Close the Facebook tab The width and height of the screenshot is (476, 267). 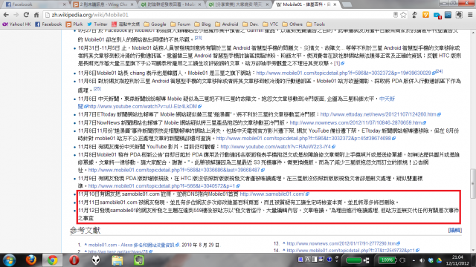click(65, 4)
